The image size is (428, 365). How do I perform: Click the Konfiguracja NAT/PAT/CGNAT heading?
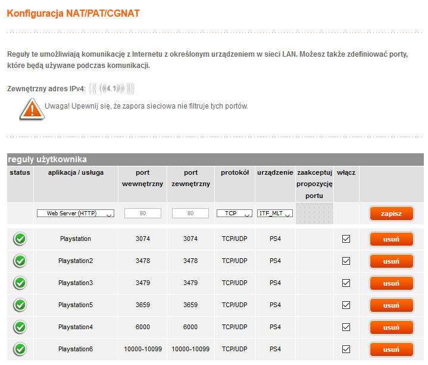pos(73,13)
